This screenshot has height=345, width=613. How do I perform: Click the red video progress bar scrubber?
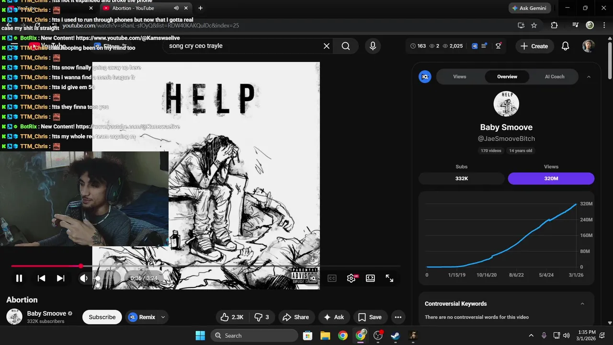(80, 266)
